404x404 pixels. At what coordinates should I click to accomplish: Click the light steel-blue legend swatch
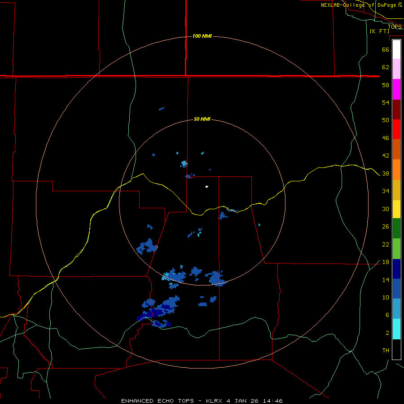click(396, 309)
